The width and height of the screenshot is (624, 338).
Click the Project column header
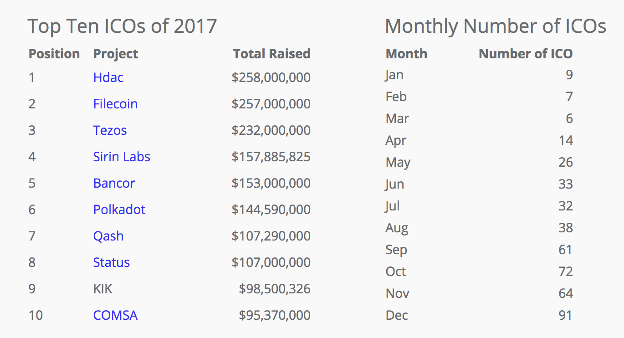[x=115, y=54]
